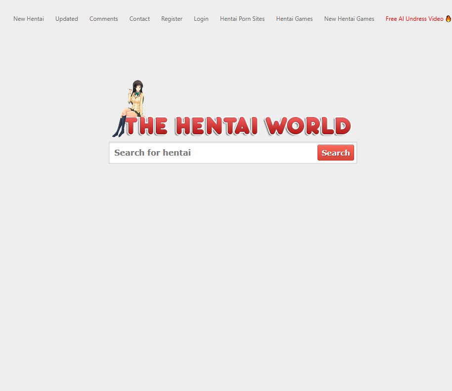
Task: Open the Comments link
Action: (x=103, y=19)
